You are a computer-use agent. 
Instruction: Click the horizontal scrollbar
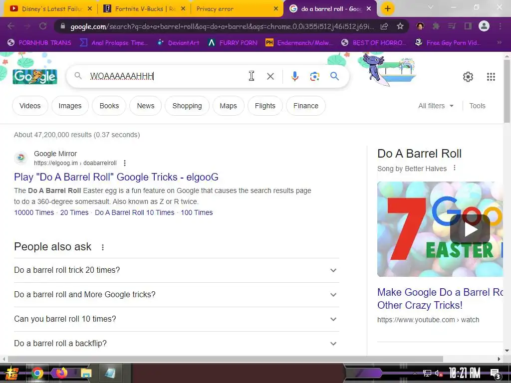(225, 359)
